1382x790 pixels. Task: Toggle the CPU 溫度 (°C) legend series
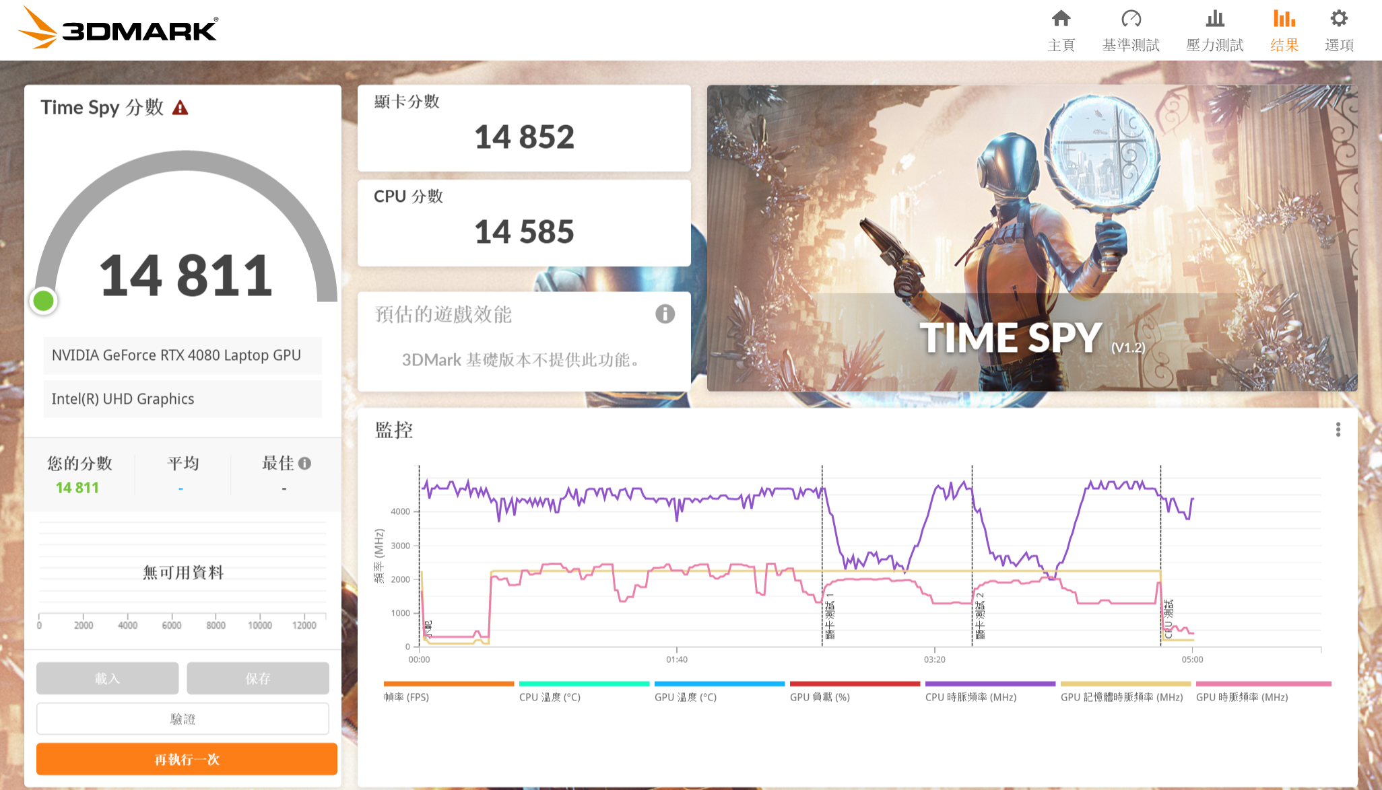584,692
